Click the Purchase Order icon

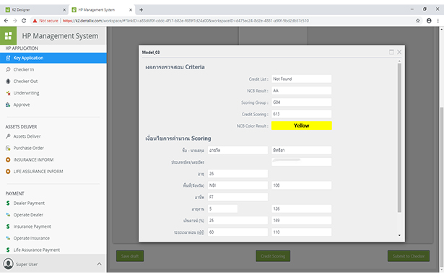tap(8, 148)
